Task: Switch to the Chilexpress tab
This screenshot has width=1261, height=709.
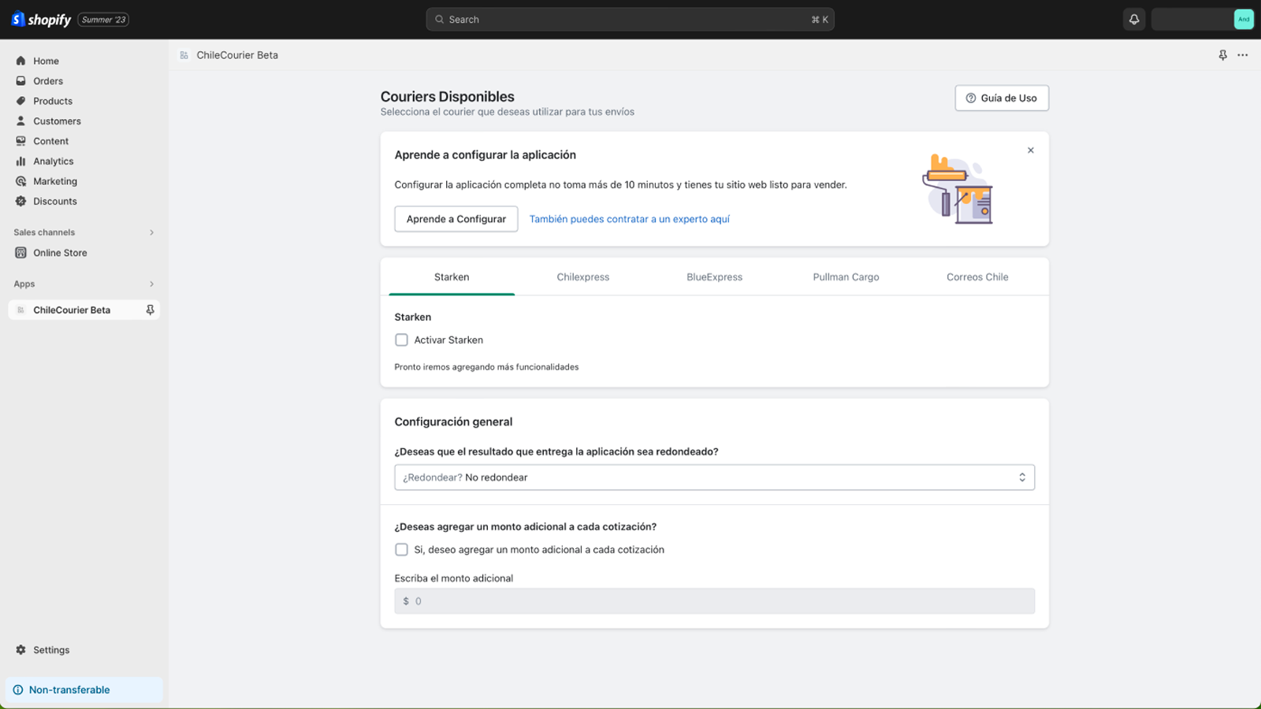Action: [x=583, y=277]
